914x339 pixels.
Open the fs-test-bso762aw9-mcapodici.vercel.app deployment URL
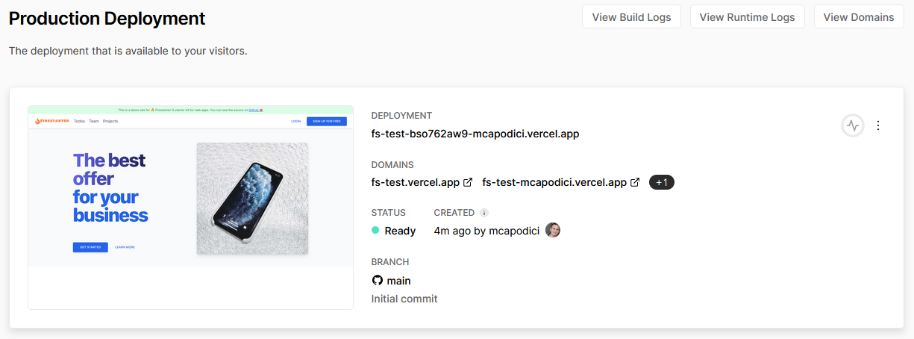coord(475,134)
